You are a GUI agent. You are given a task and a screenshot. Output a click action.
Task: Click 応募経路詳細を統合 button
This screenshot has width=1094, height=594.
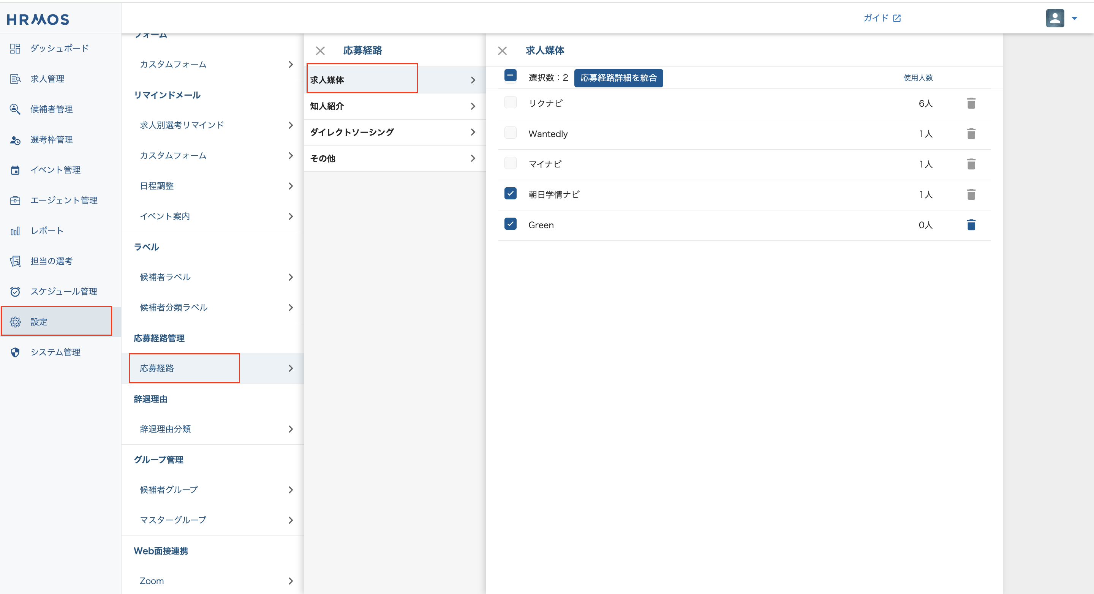(618, 78)
